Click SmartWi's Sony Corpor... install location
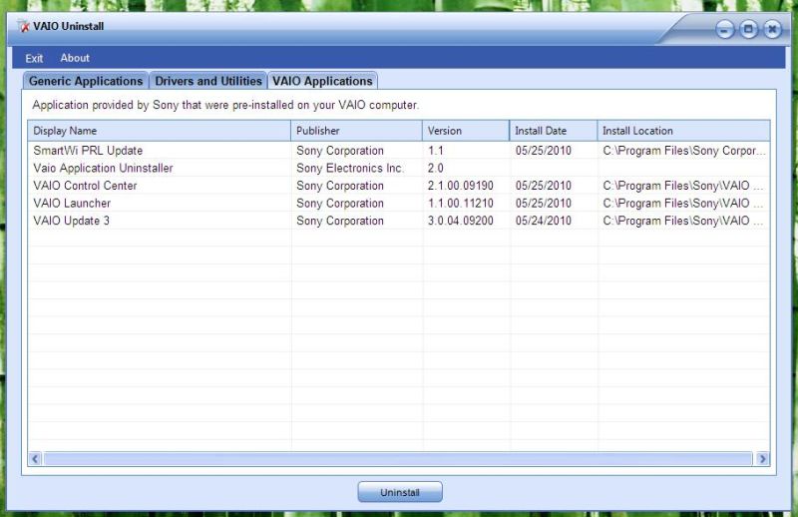Screen dimensions: 798x517 pos(684,151)
